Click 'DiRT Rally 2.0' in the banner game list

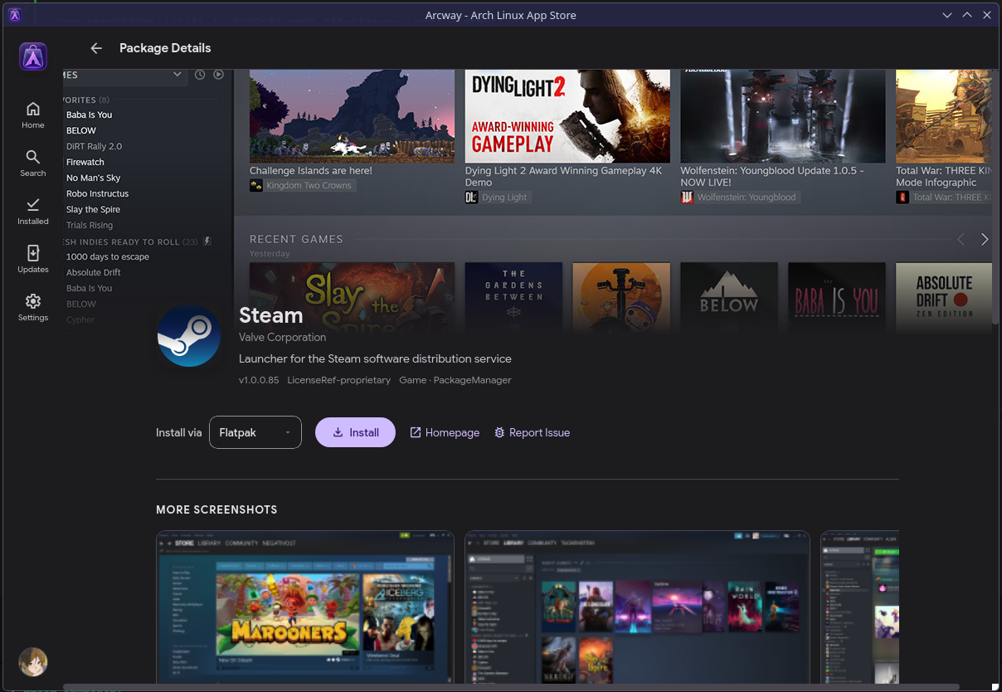(x=94, y=146)
